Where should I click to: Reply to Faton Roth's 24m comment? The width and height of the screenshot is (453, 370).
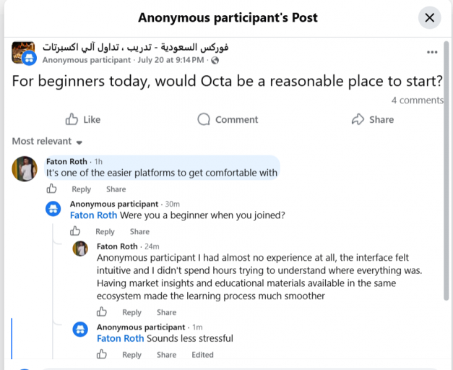[131, 312]
